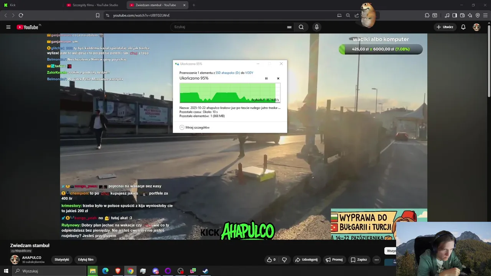Switch to Szczegóły filmu YouTube Studio tab

pos(94,5)
